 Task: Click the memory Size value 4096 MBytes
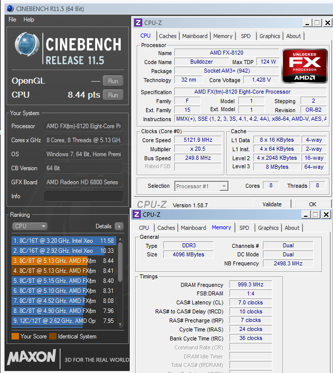pos(188,254)
